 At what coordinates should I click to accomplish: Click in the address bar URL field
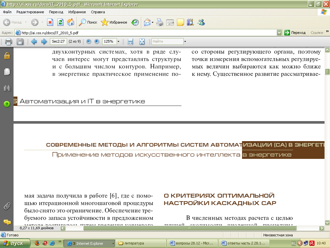pos(146,33)
